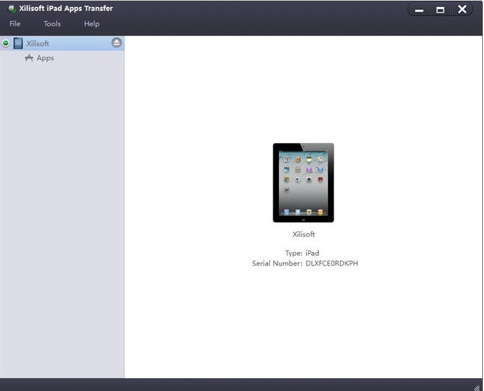484x391 pixels.
Task: Click the Type: iPad text
Action: tap(302, 253)
